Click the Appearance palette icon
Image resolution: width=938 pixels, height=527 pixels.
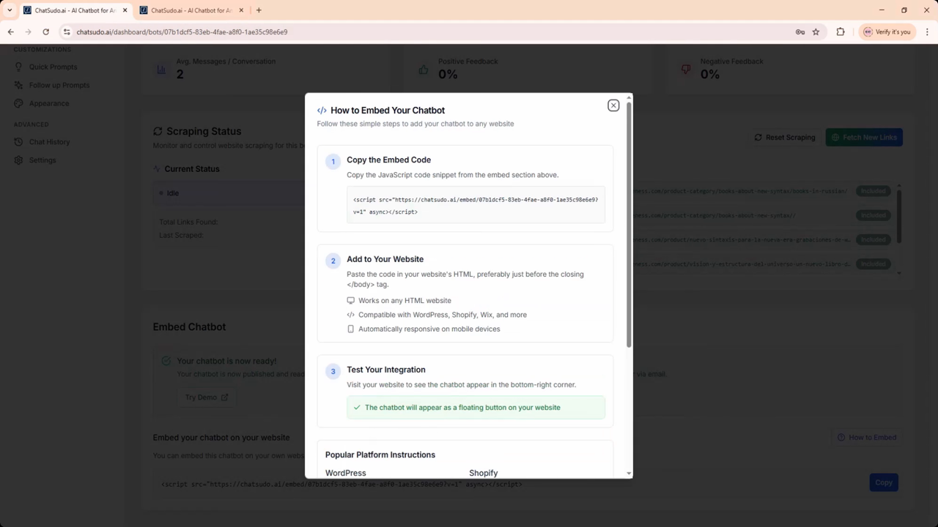click(x=19, y=103)
